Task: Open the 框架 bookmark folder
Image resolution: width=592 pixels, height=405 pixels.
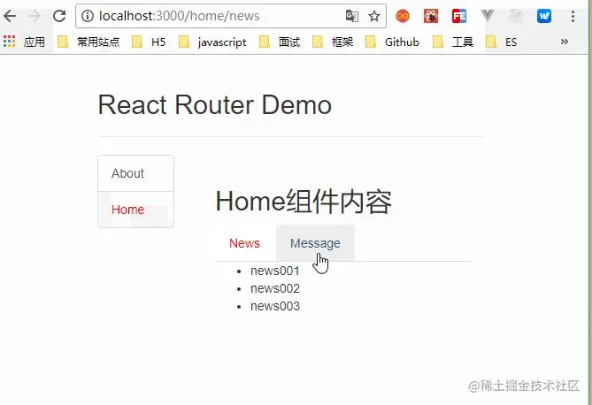Action: 333,42
